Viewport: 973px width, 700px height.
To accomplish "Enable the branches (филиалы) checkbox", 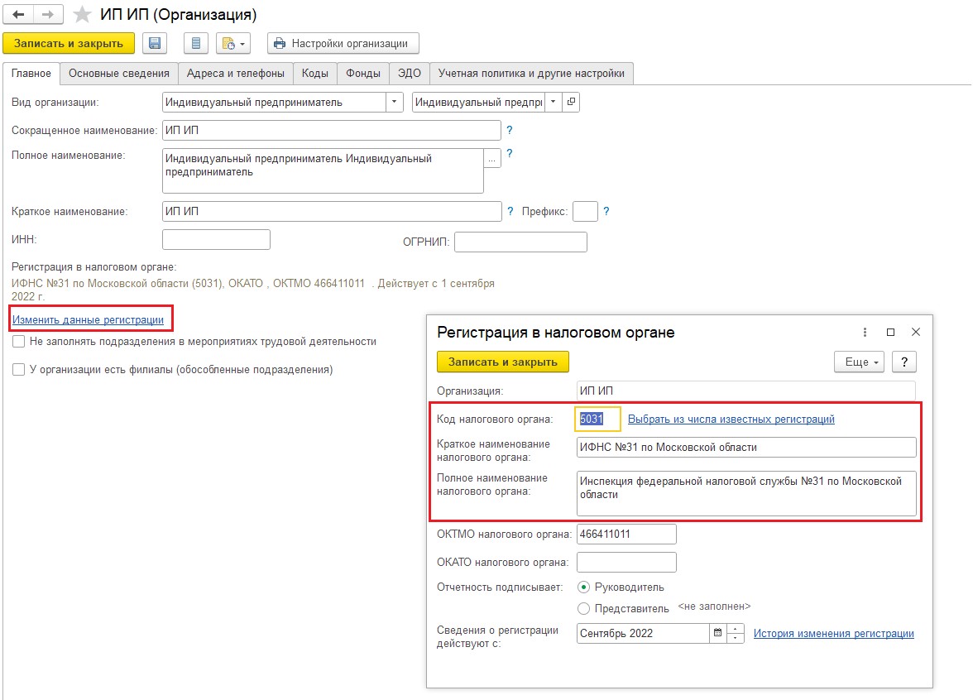I will click(x=18, y=370).
